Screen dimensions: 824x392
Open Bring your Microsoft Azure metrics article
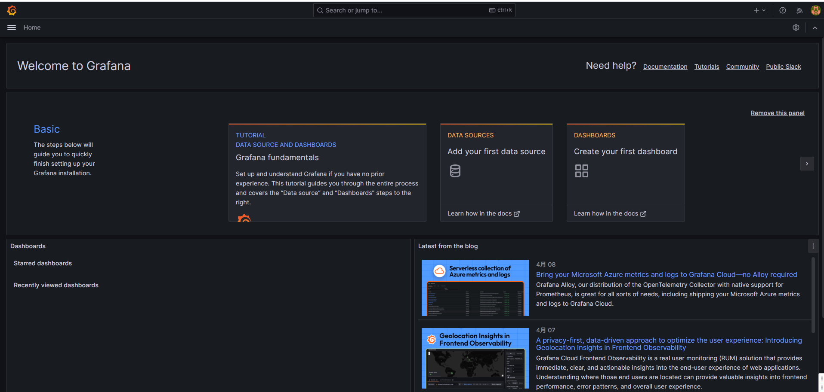(x=667, y=275)
